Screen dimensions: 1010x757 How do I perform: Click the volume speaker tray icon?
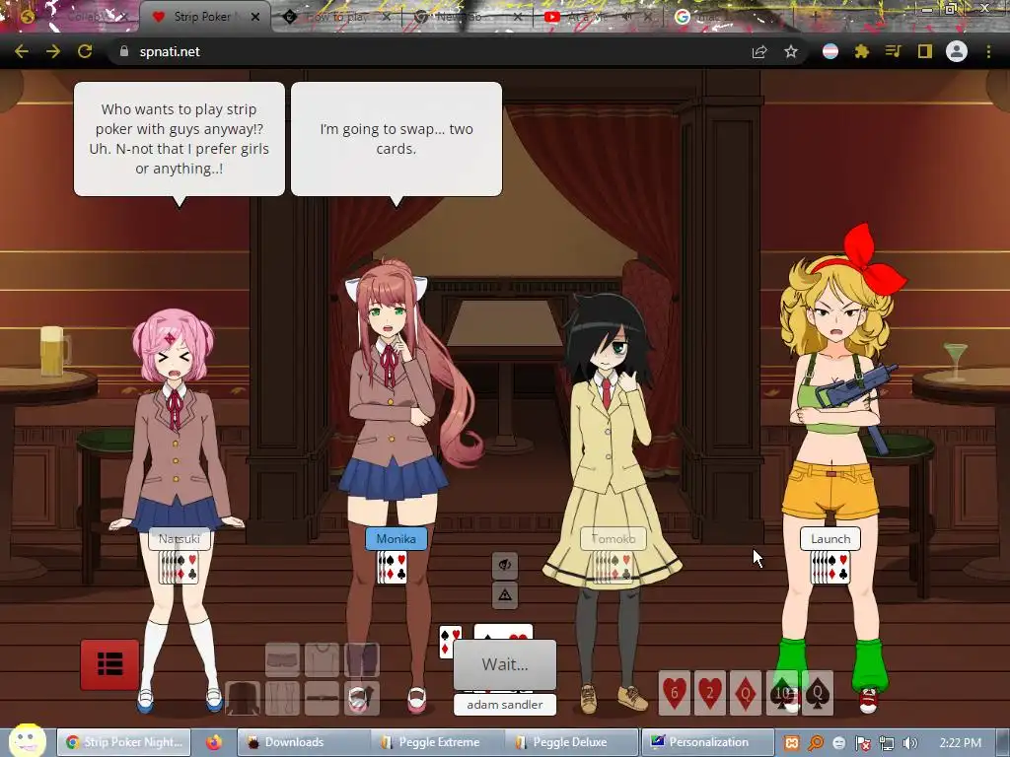pyautogui.click(x=910, y=743)
